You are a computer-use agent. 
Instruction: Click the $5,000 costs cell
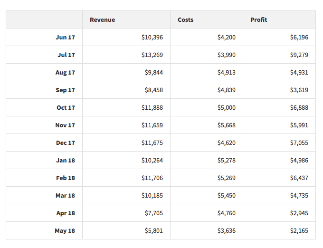coord(227,107)
